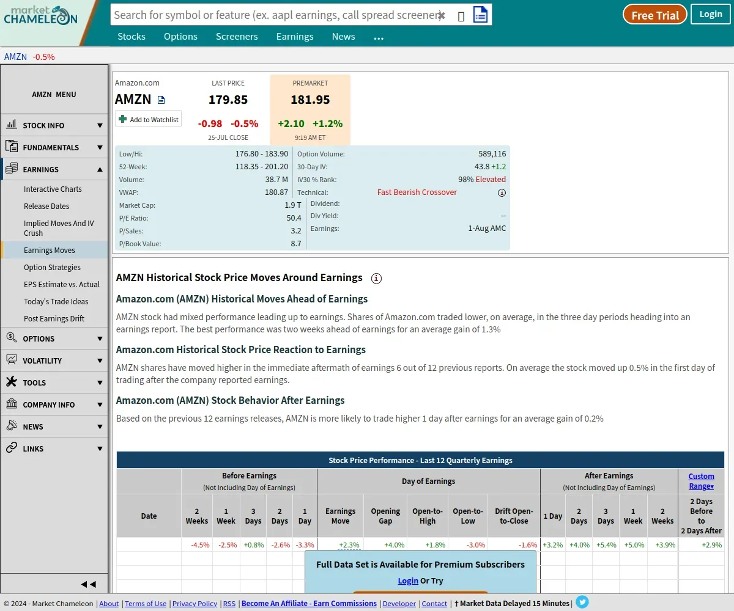This screenshot has height=611, width=734.
Task: Collapse sidebar with double left arrows
Action: pyautogui.click(x=89, y=584)
